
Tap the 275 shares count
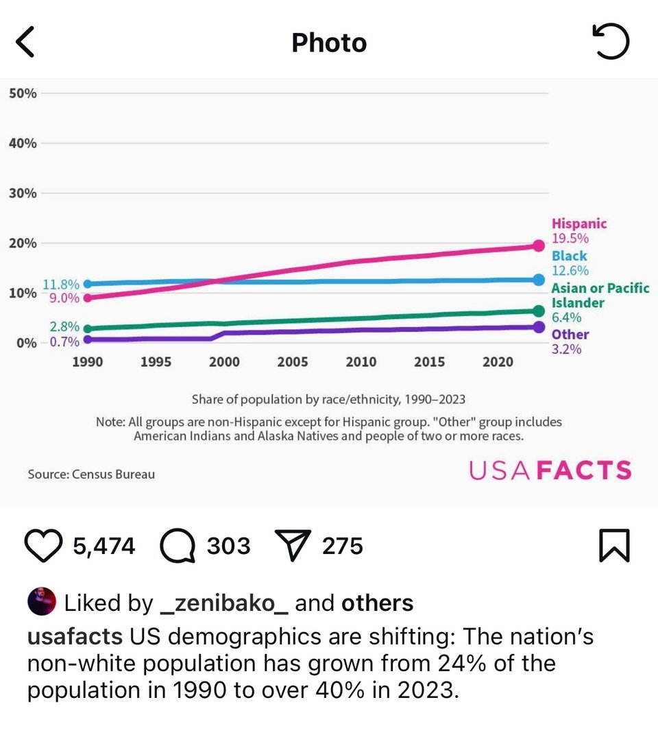342,546
